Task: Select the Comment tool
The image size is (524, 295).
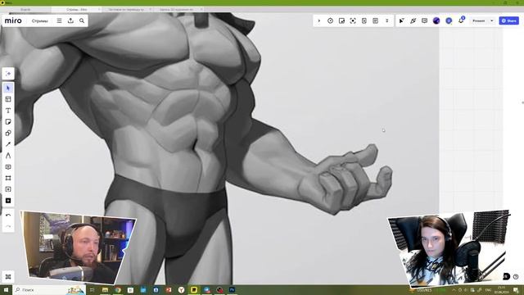Action: 8,167
